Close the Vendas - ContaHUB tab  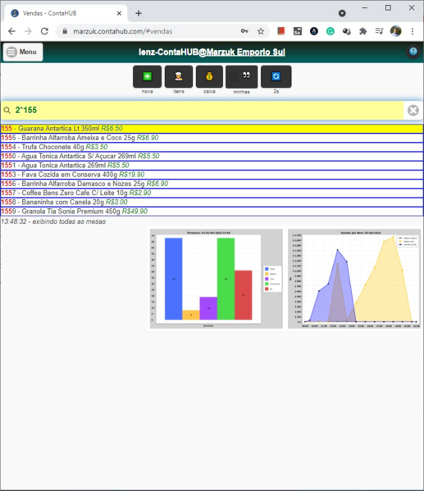119,13
